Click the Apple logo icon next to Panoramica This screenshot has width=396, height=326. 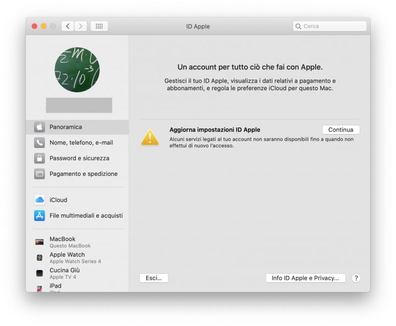click(40, 127)
